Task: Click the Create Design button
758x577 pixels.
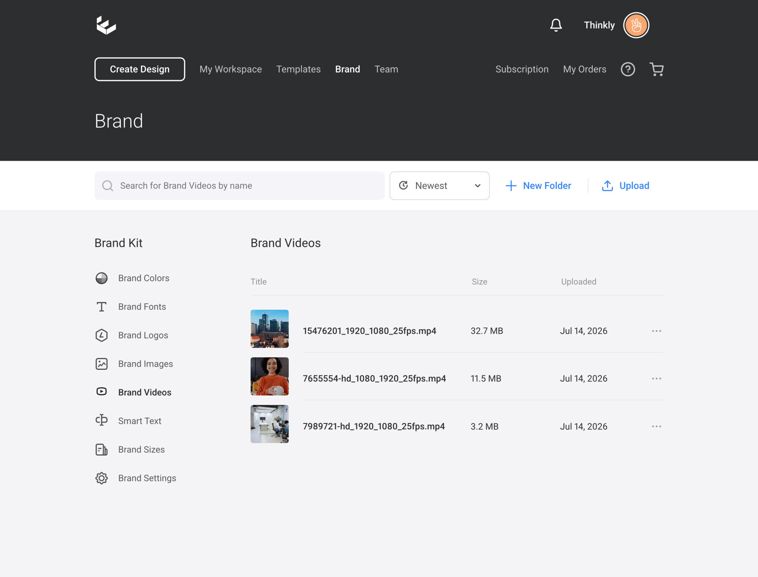Action: [140, 69]
